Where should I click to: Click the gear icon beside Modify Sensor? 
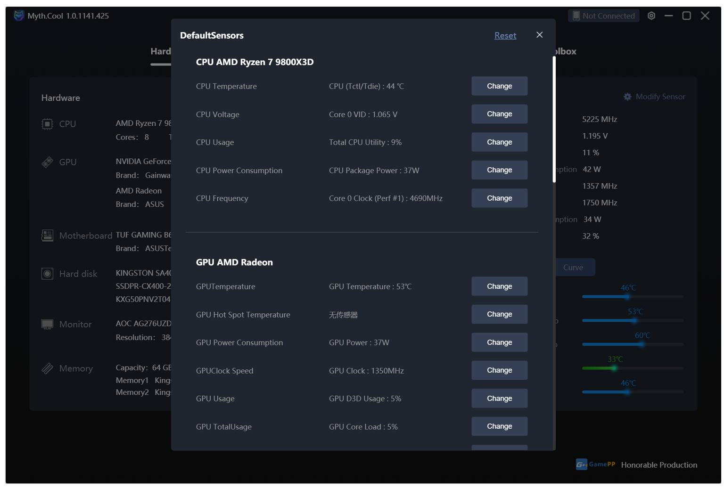pos(627,97)
